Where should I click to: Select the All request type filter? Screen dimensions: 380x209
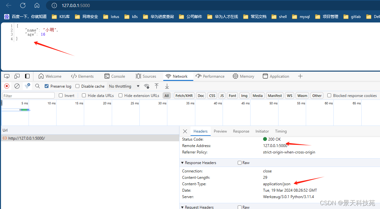[x=167, y=96]
